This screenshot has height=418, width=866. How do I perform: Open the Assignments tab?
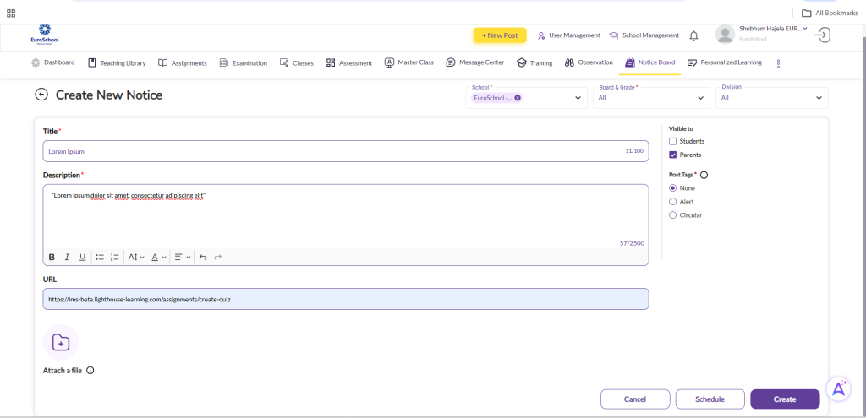tap(182, 62)
